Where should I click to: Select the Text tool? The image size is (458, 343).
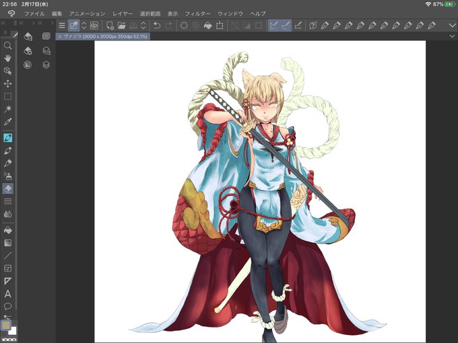[x=7, y=294]
